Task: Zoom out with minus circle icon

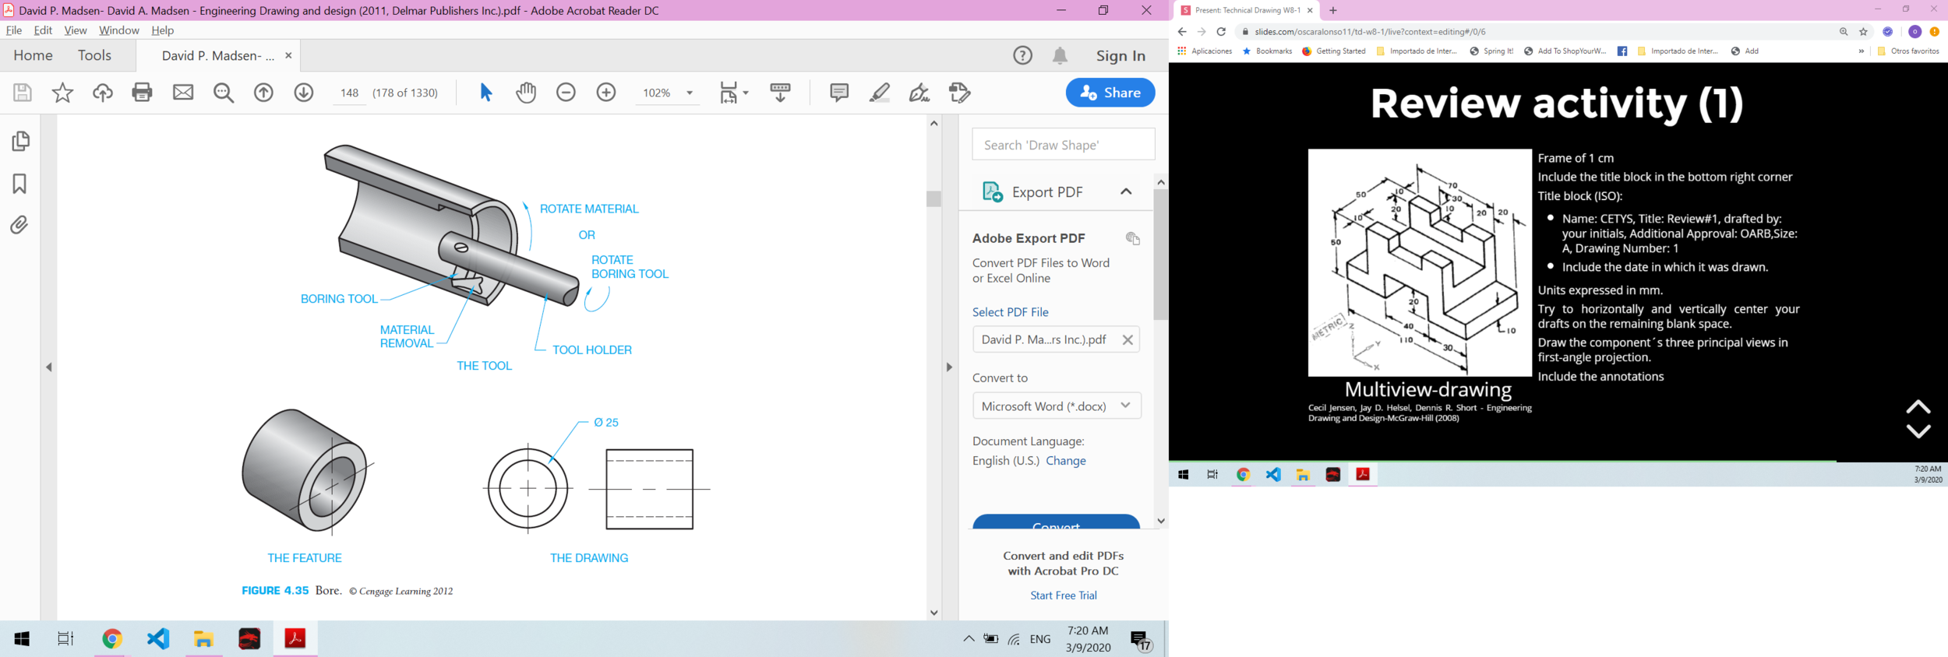Action: 566,93
